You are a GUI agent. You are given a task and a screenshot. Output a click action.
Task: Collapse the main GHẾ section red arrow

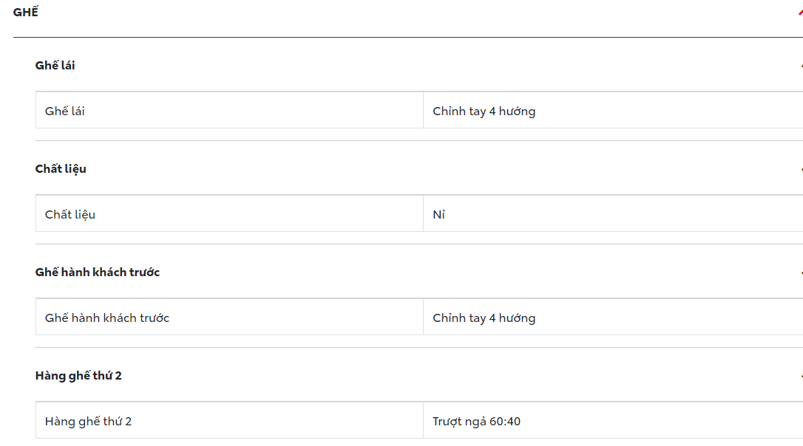tap(800, 13)
